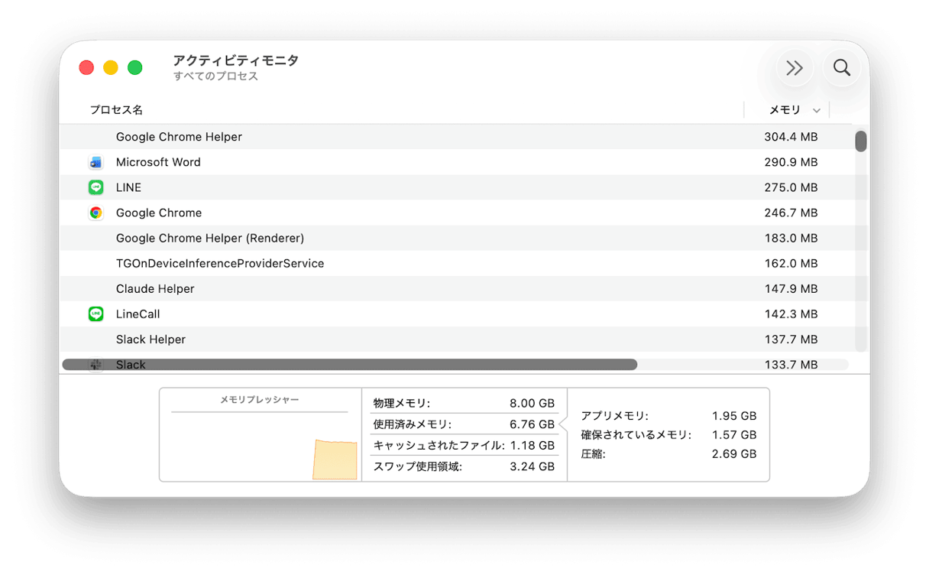The image size is (929, 575).
Task: Click the 183.0 MB memory value
Action: point(791,238)
